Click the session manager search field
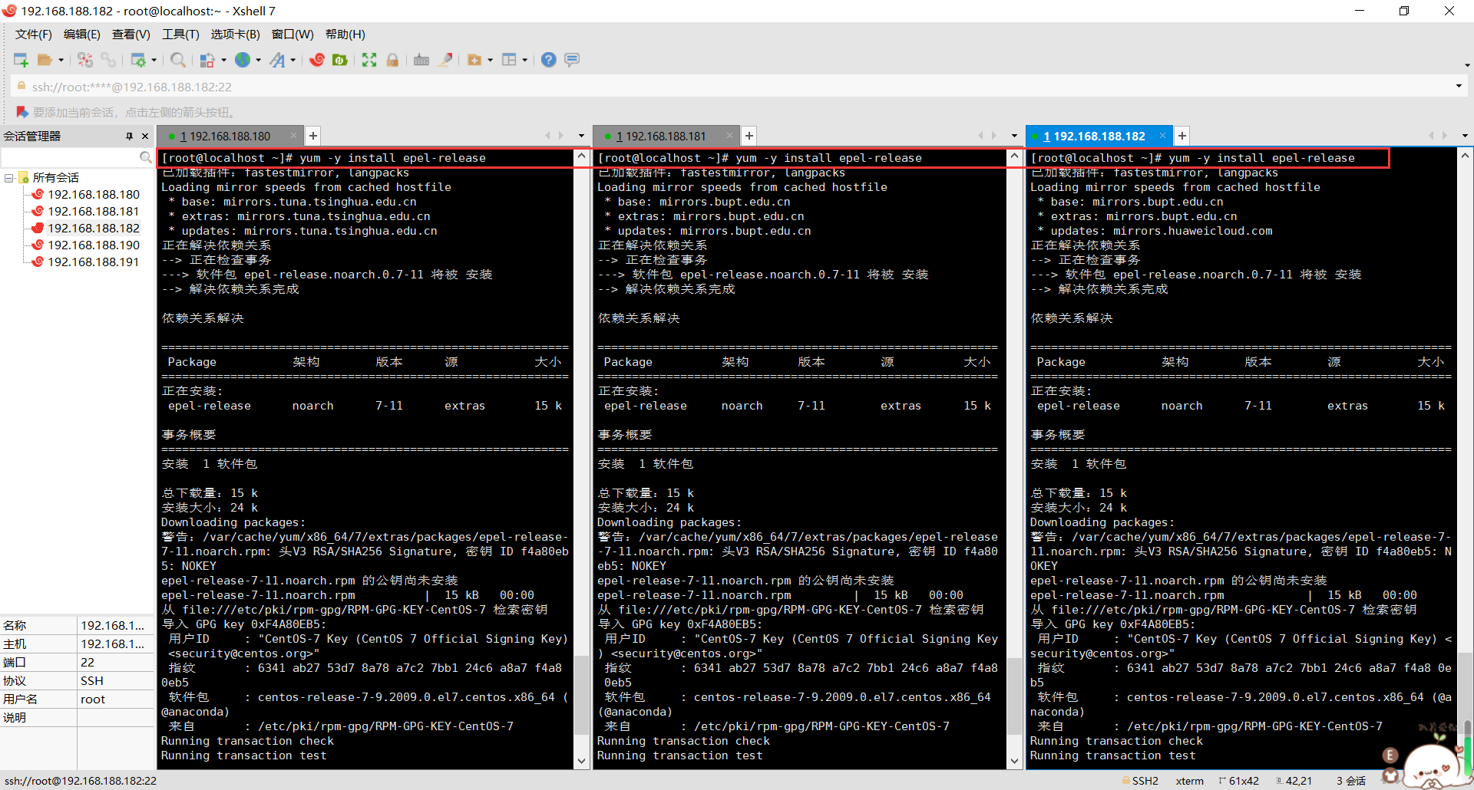The image size is (1474, 790). tap(71, 157)
